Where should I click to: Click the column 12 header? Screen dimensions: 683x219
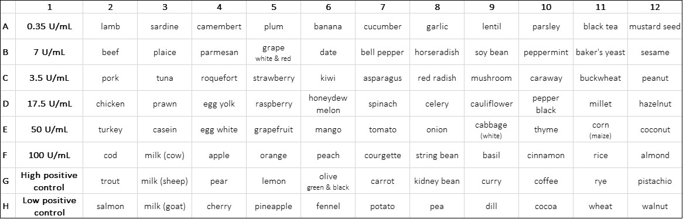point(655,7)
